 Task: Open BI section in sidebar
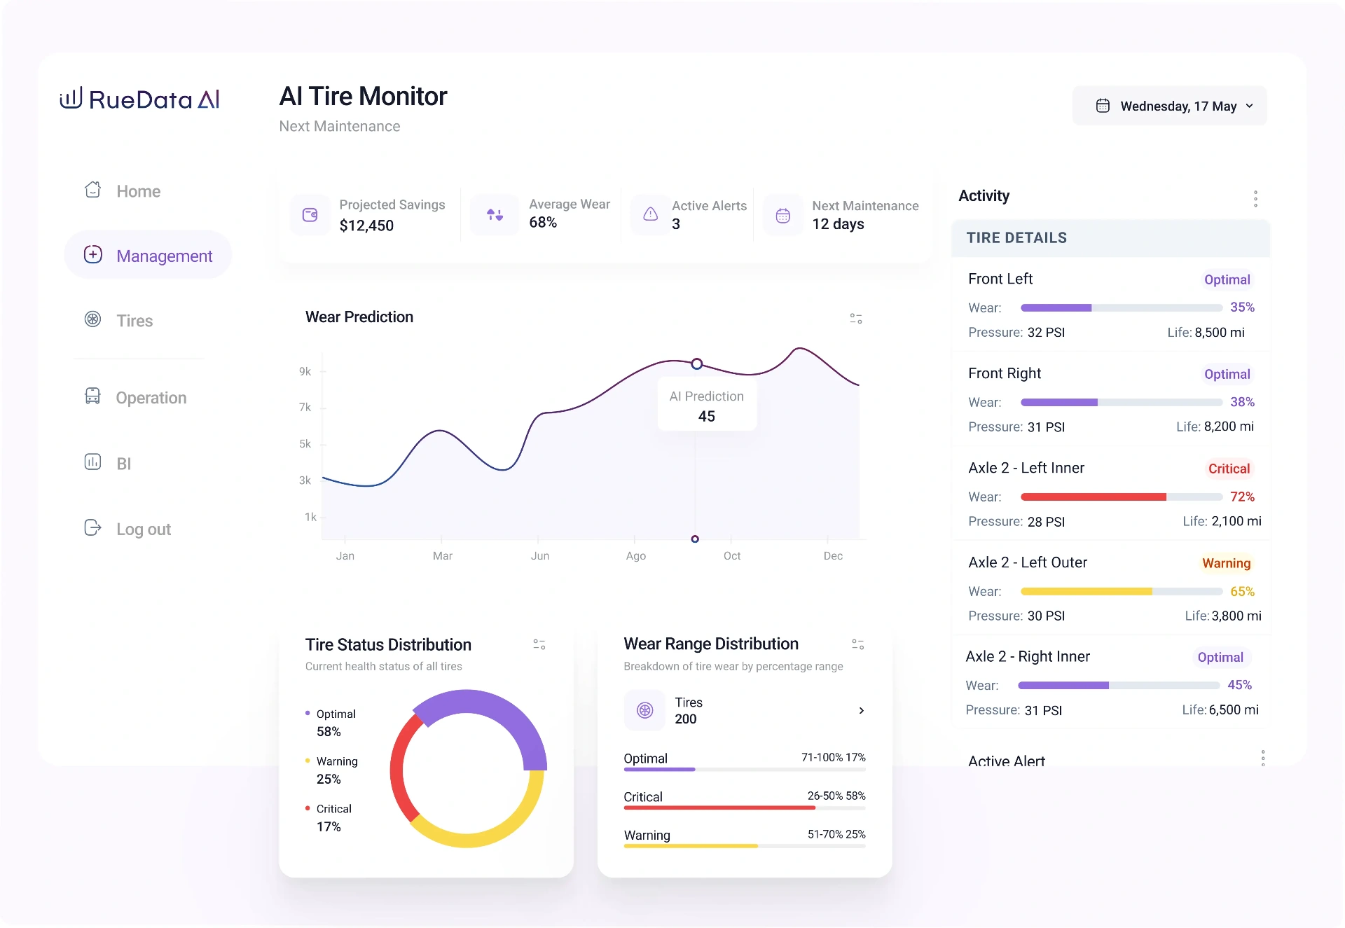[x=124, y=464]
